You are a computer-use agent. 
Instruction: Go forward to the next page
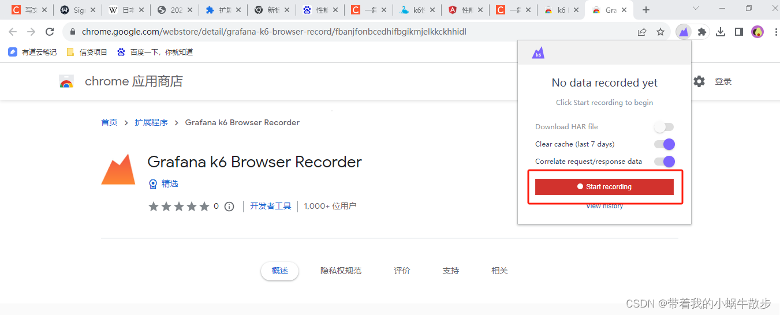(x=31, y=32)
